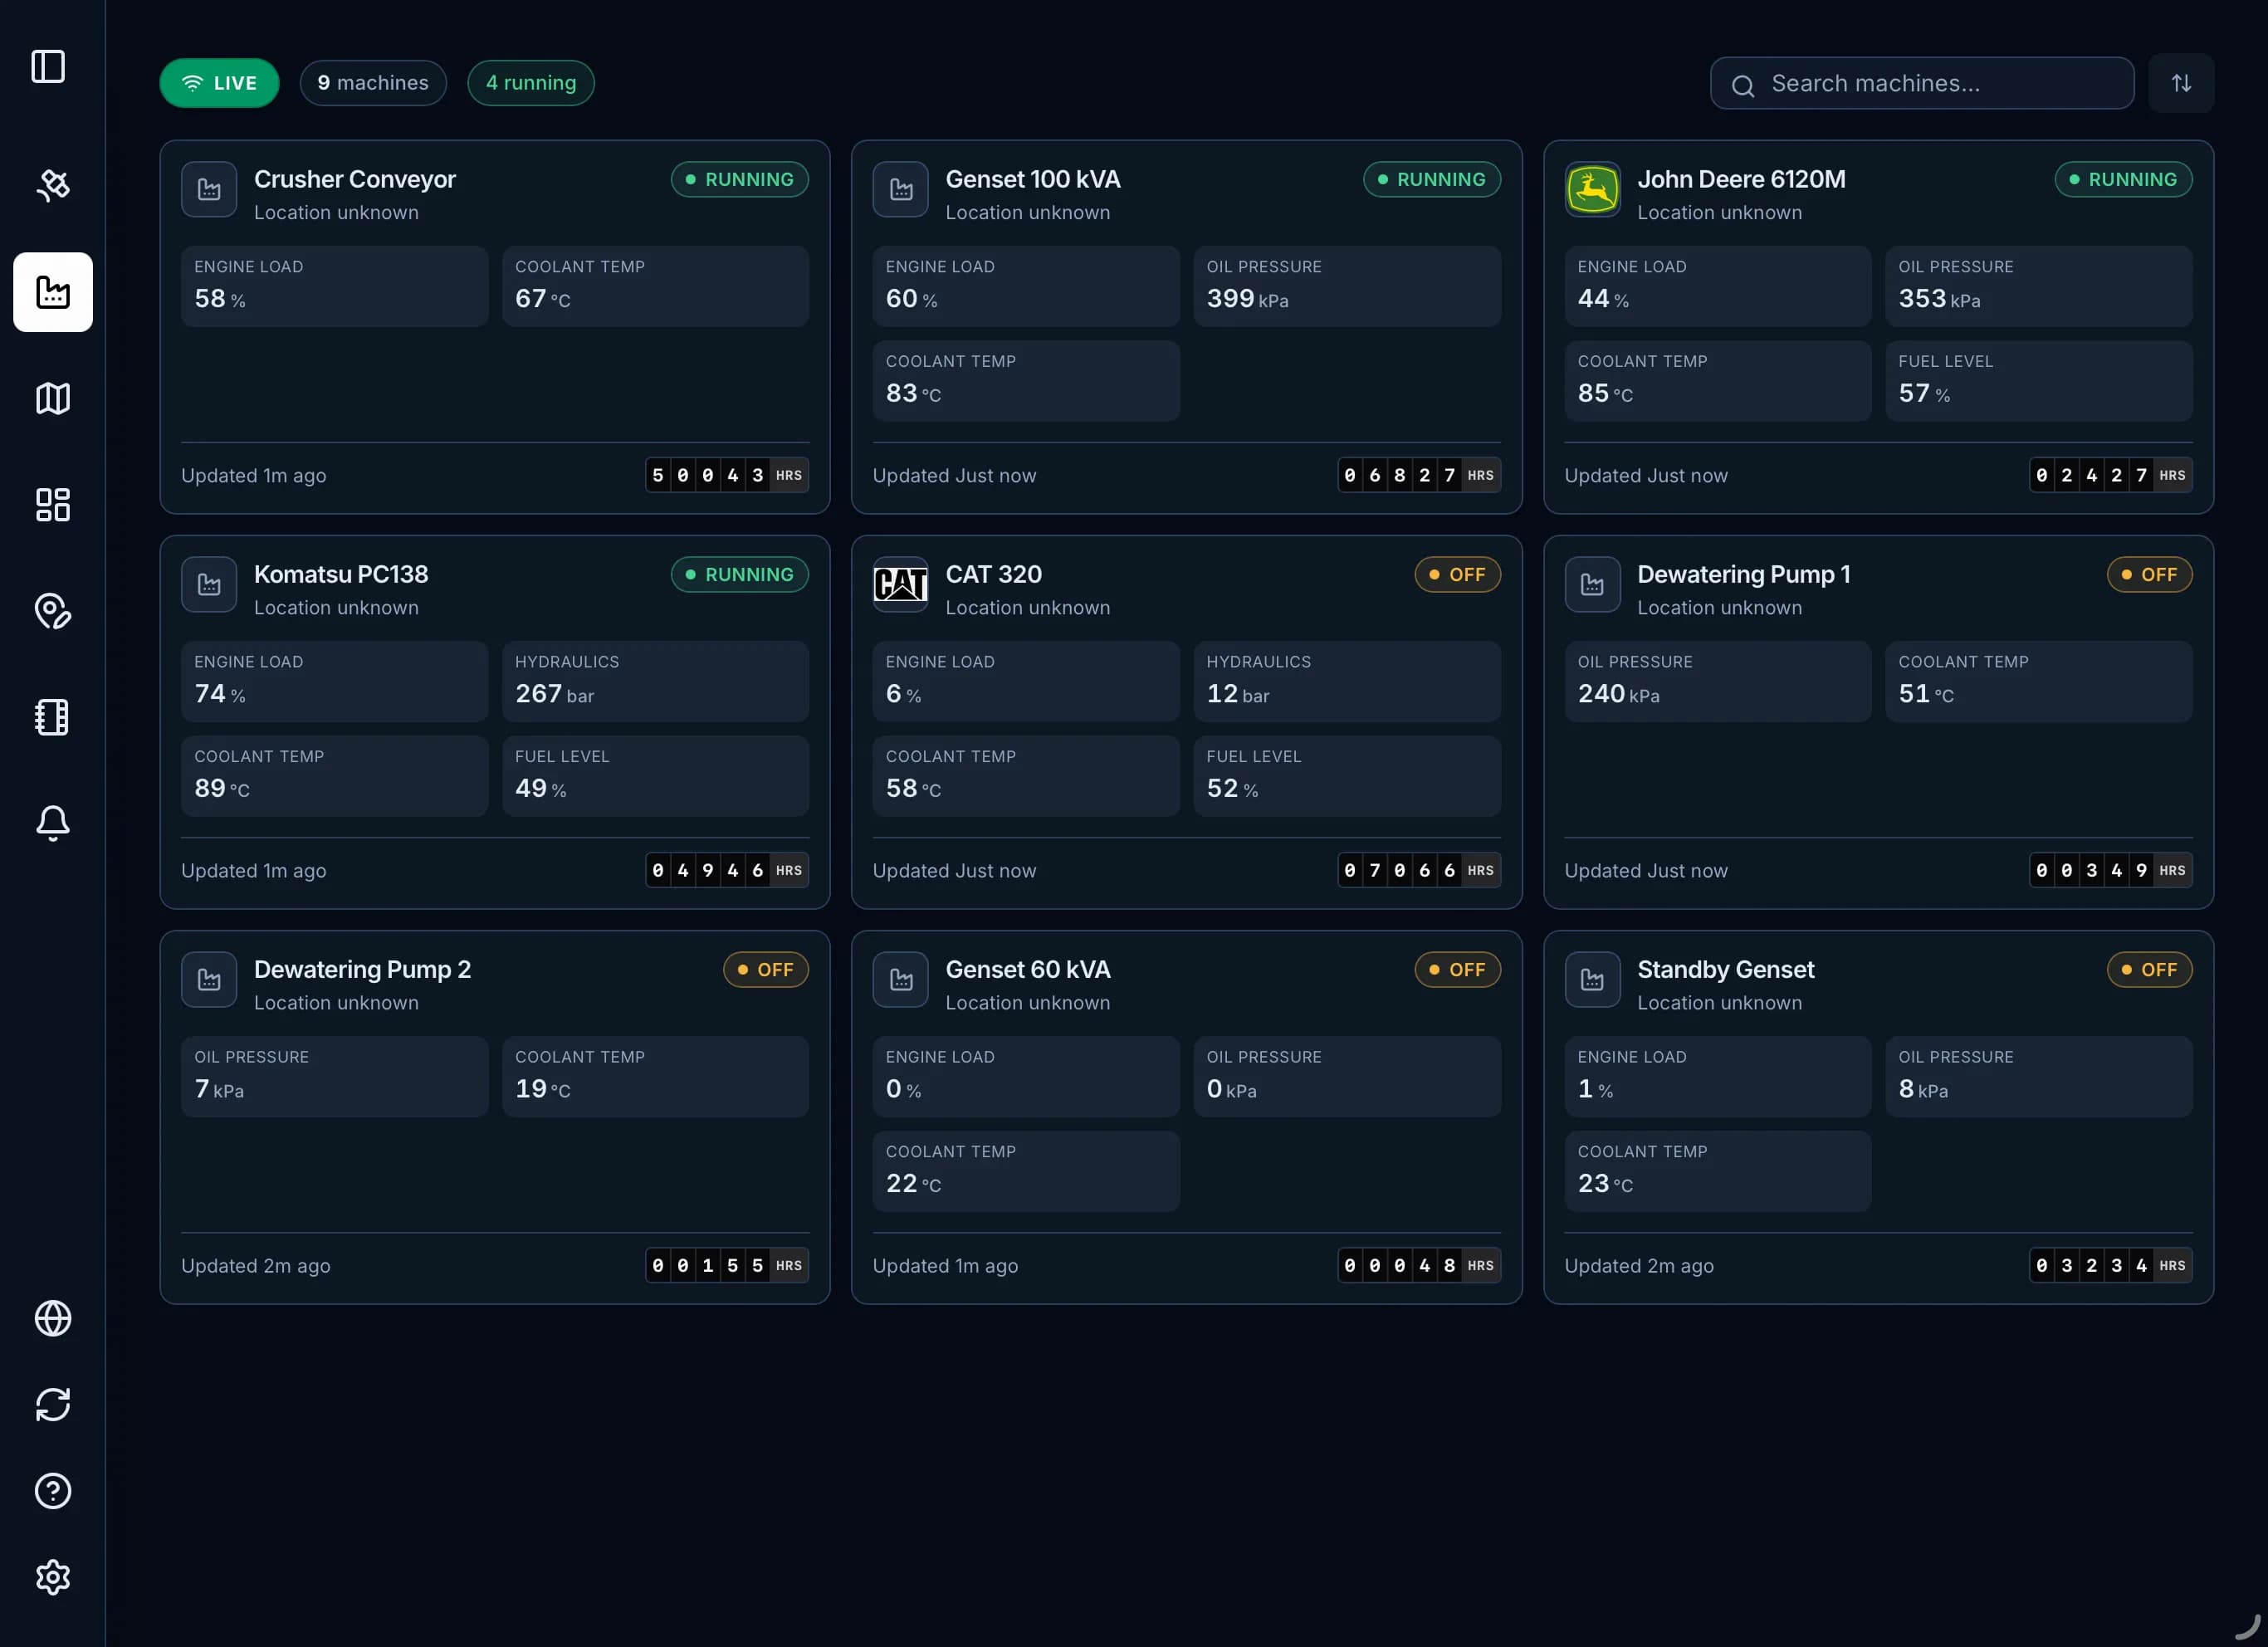
Task: Toggle the sidebar panel icon
Action: point(48,66)
